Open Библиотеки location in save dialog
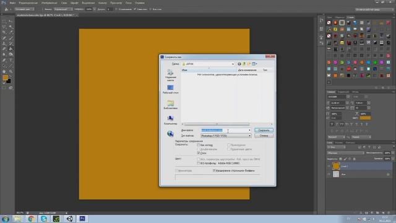The height and width of the screenshot is (223, 396). (x=171, y=105)
